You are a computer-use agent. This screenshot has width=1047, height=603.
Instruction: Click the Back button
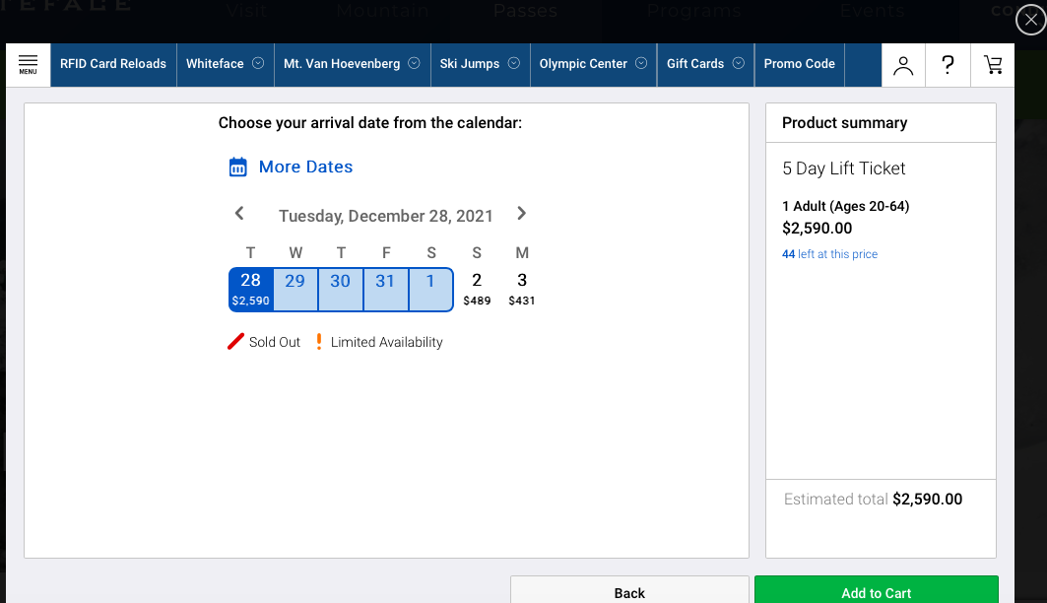[x=629, y=592]
